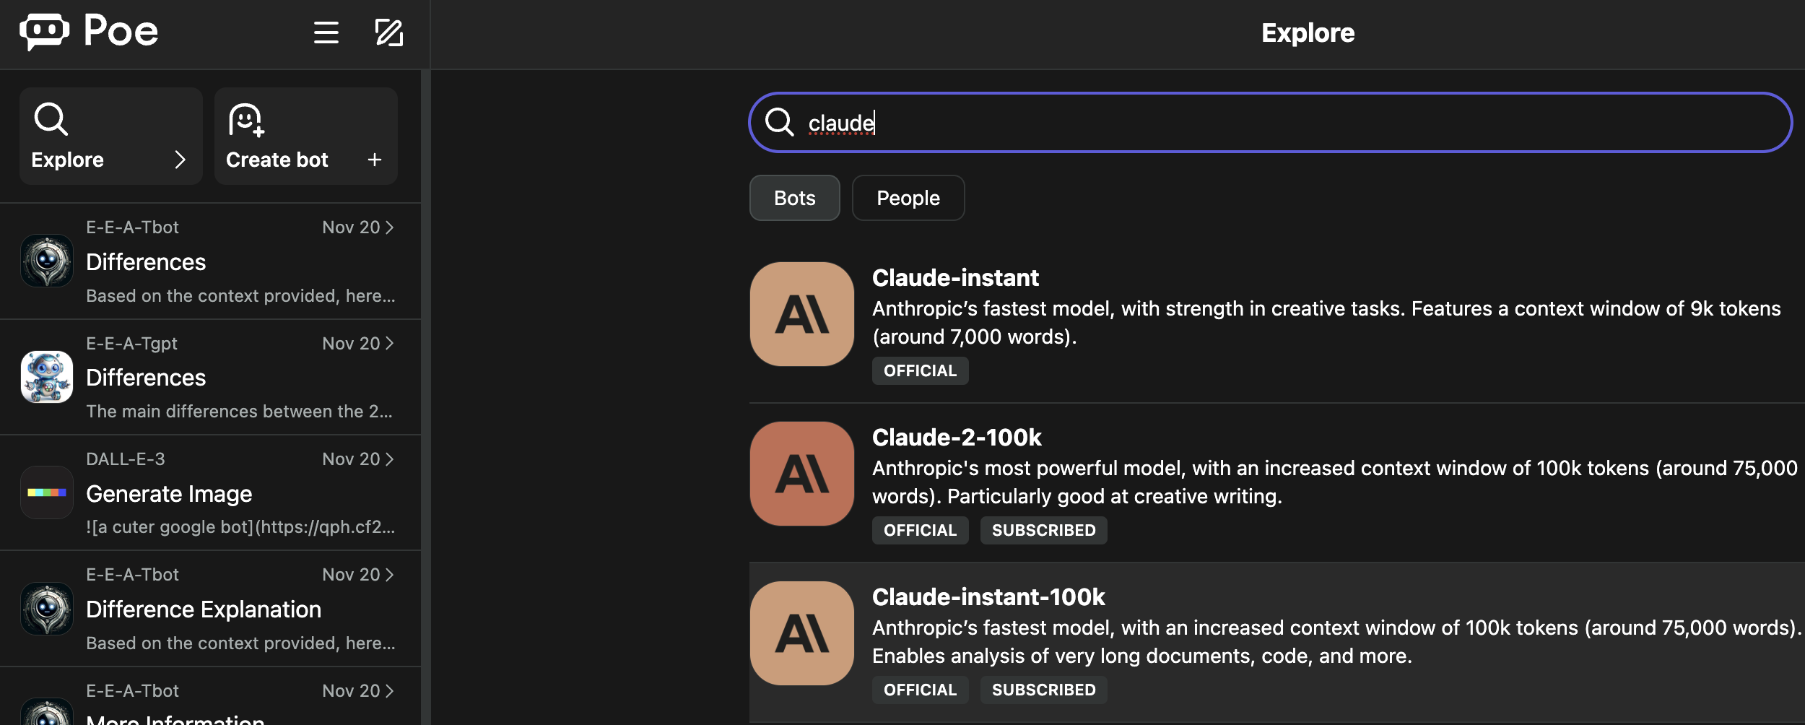Open E-E-A-Tgpt Differences chat title
The image size is (1805, 725).
146,378
